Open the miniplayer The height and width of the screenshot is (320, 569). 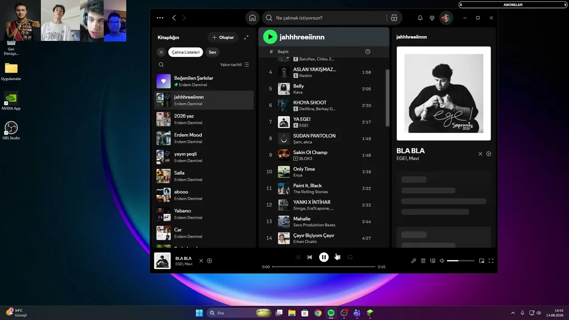click(x=481, y=261)
